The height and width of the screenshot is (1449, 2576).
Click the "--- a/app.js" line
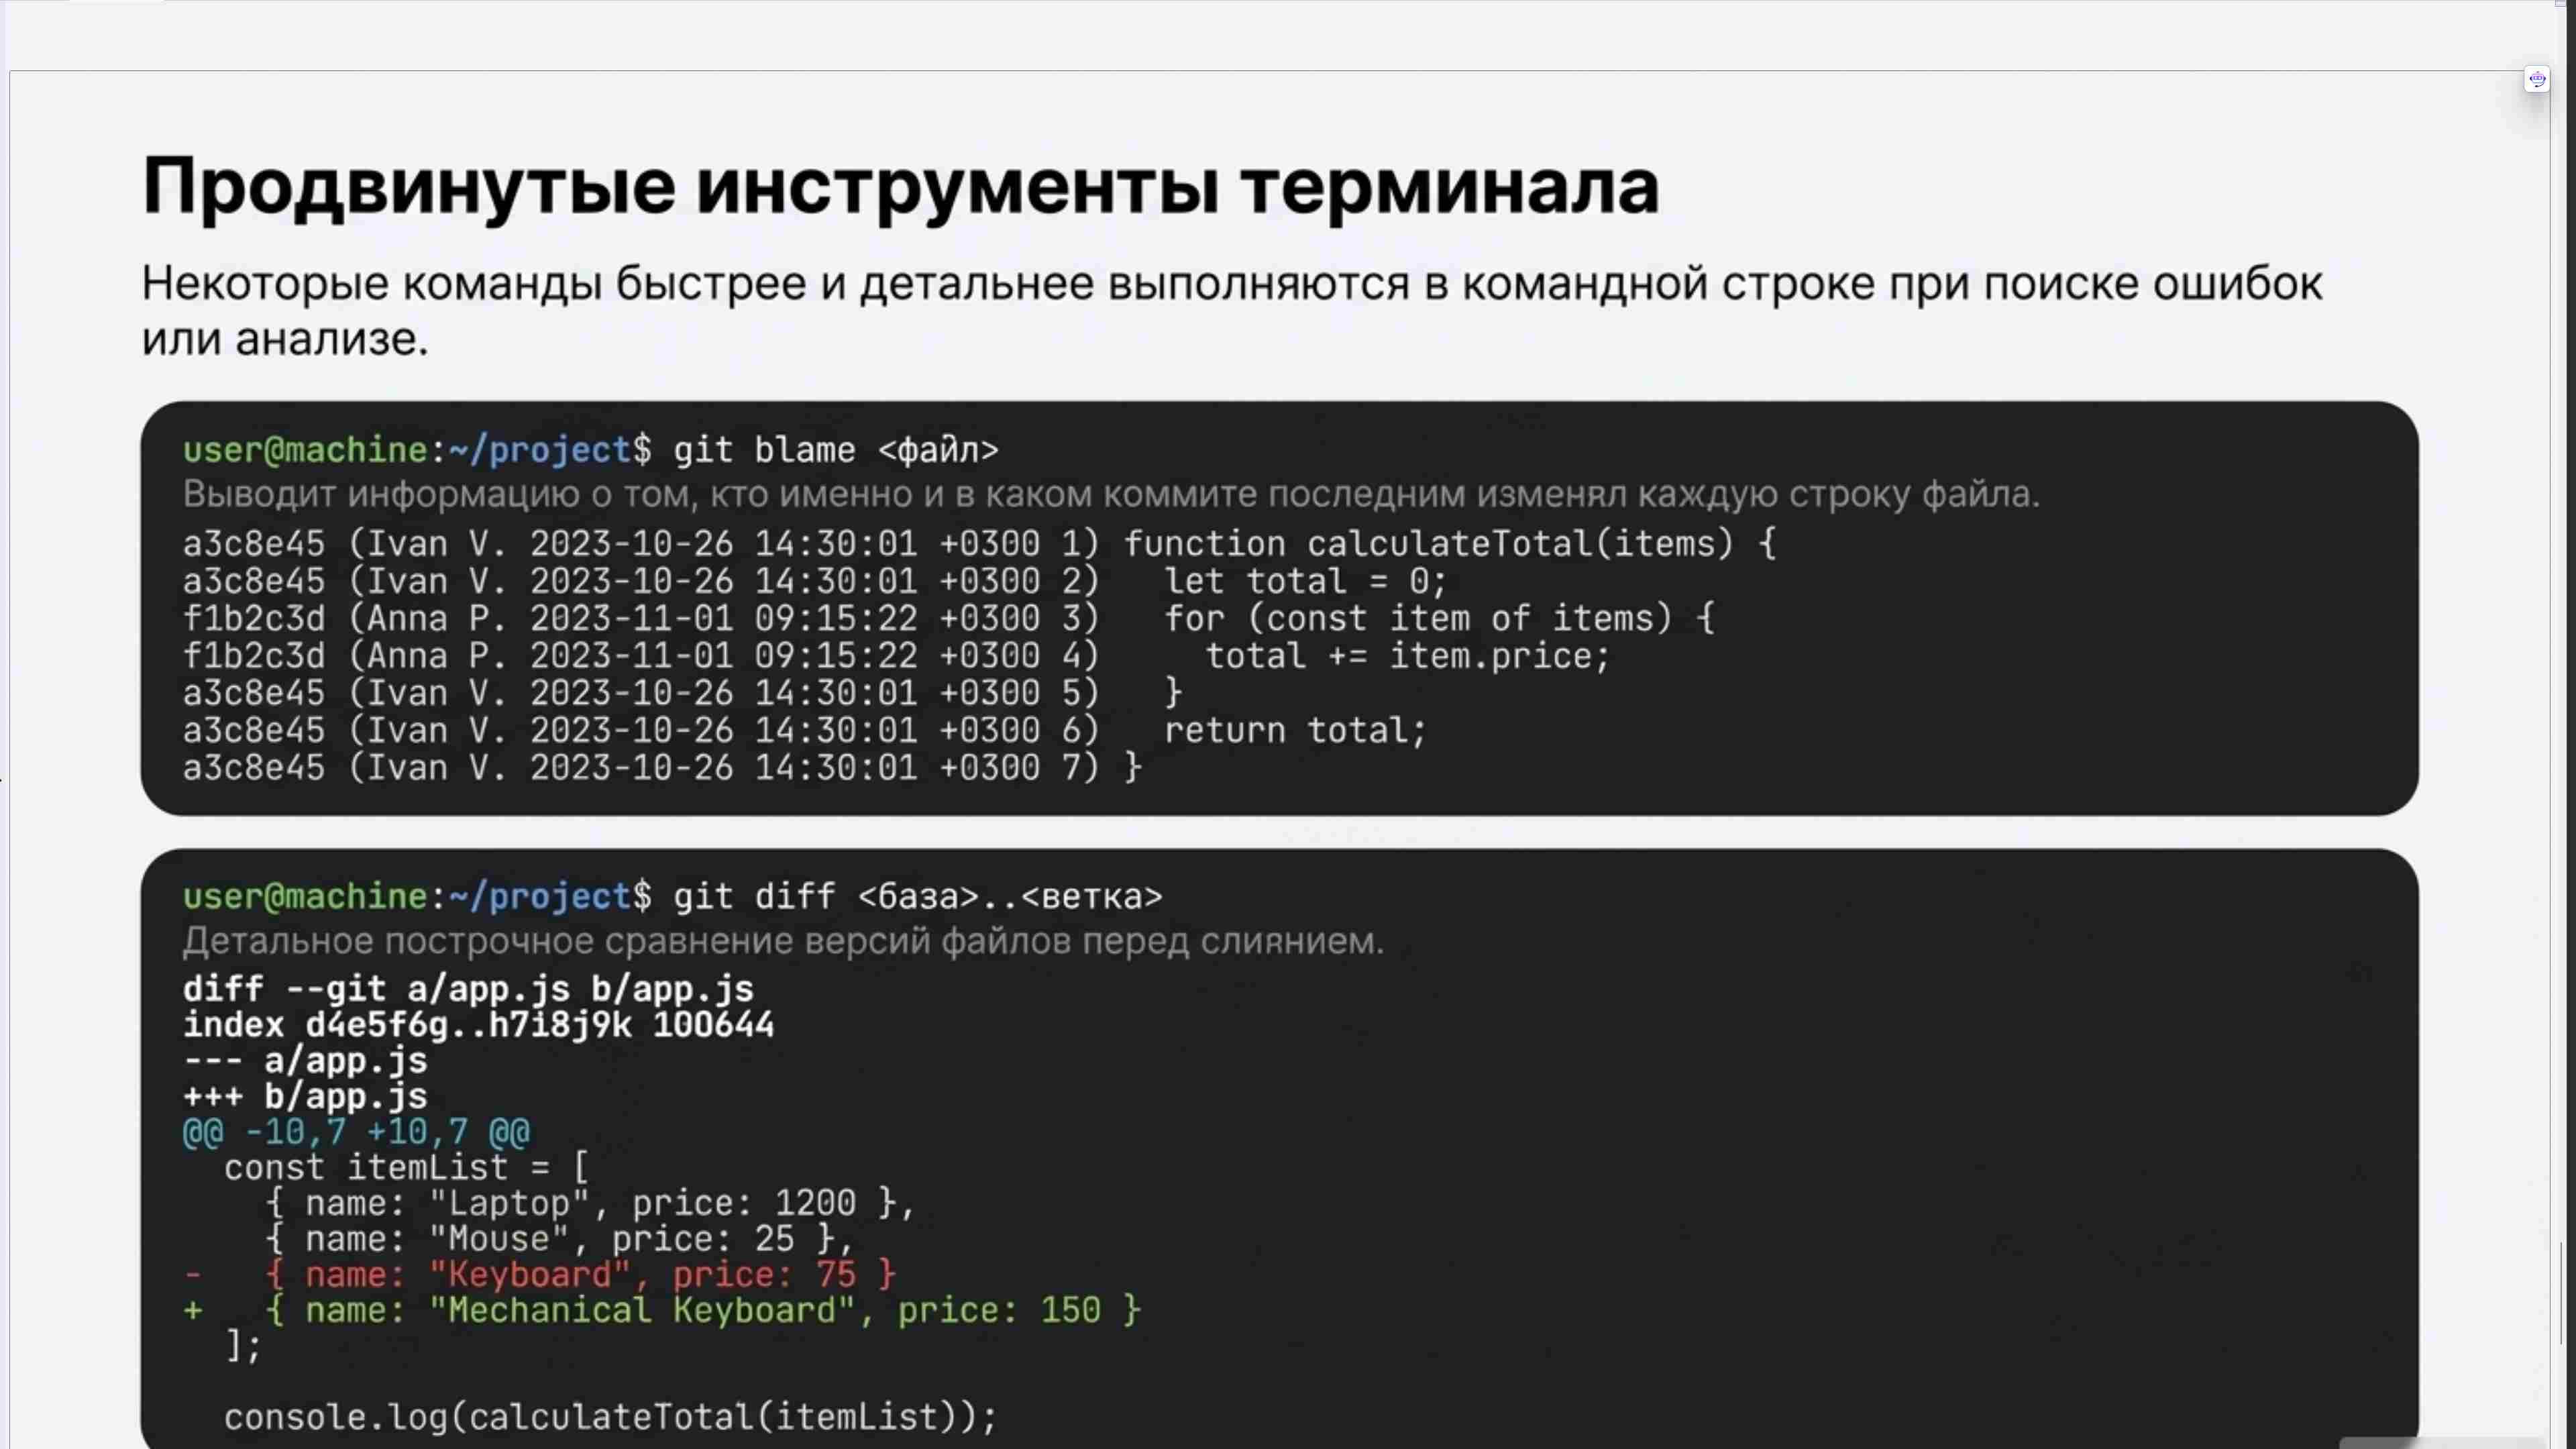305,1061
